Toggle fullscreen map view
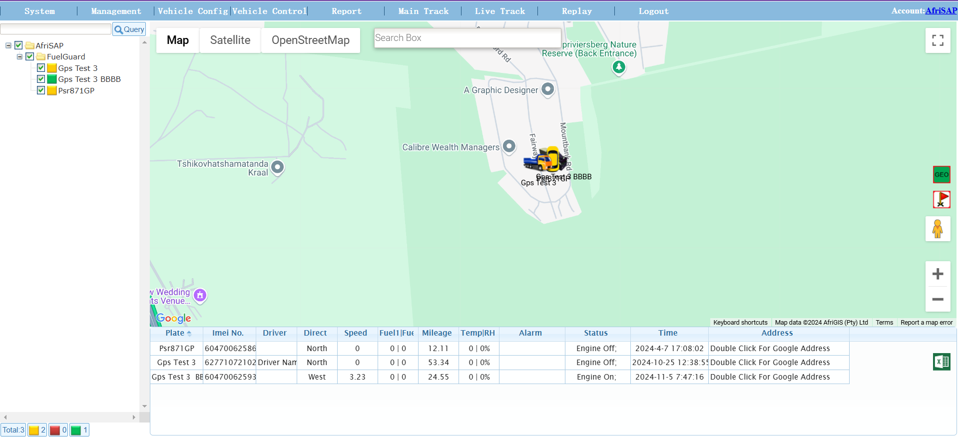This screenshot has width=958, height=437. coord(938,40)
